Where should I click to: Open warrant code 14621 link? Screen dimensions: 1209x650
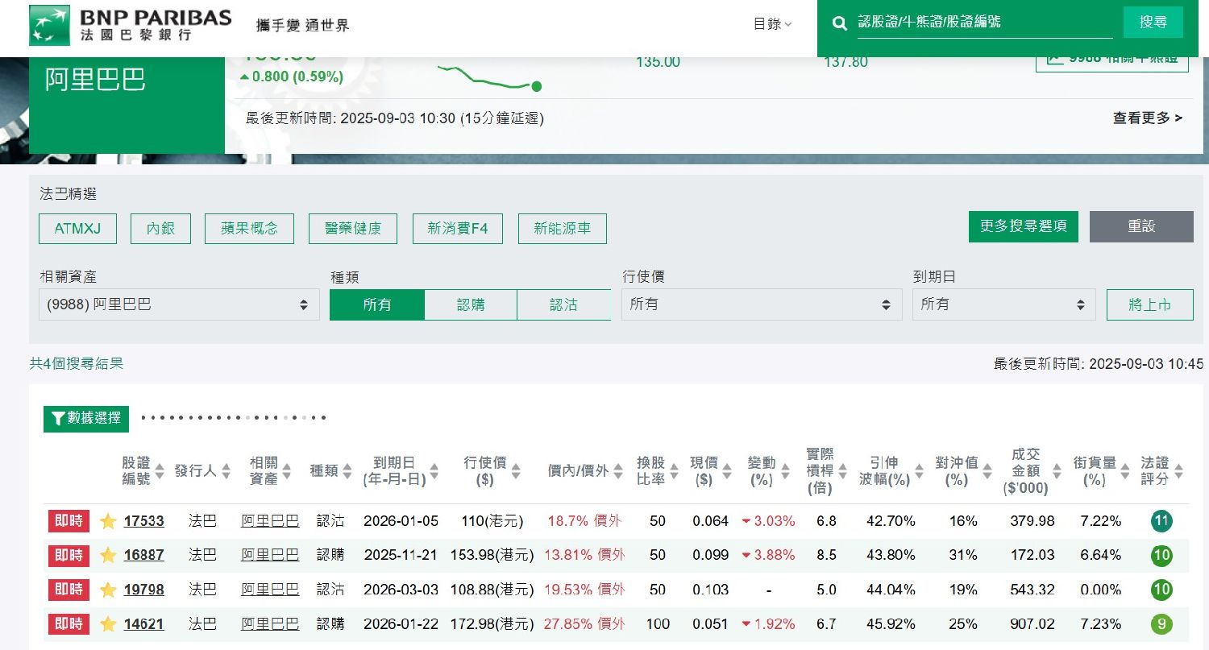point(143,623)
